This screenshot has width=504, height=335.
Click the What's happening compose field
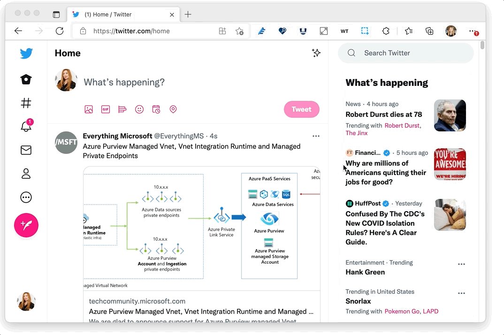tap(124, 82)
